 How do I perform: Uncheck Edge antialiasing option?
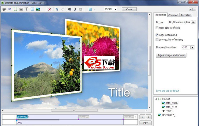[x=157, y=35]
